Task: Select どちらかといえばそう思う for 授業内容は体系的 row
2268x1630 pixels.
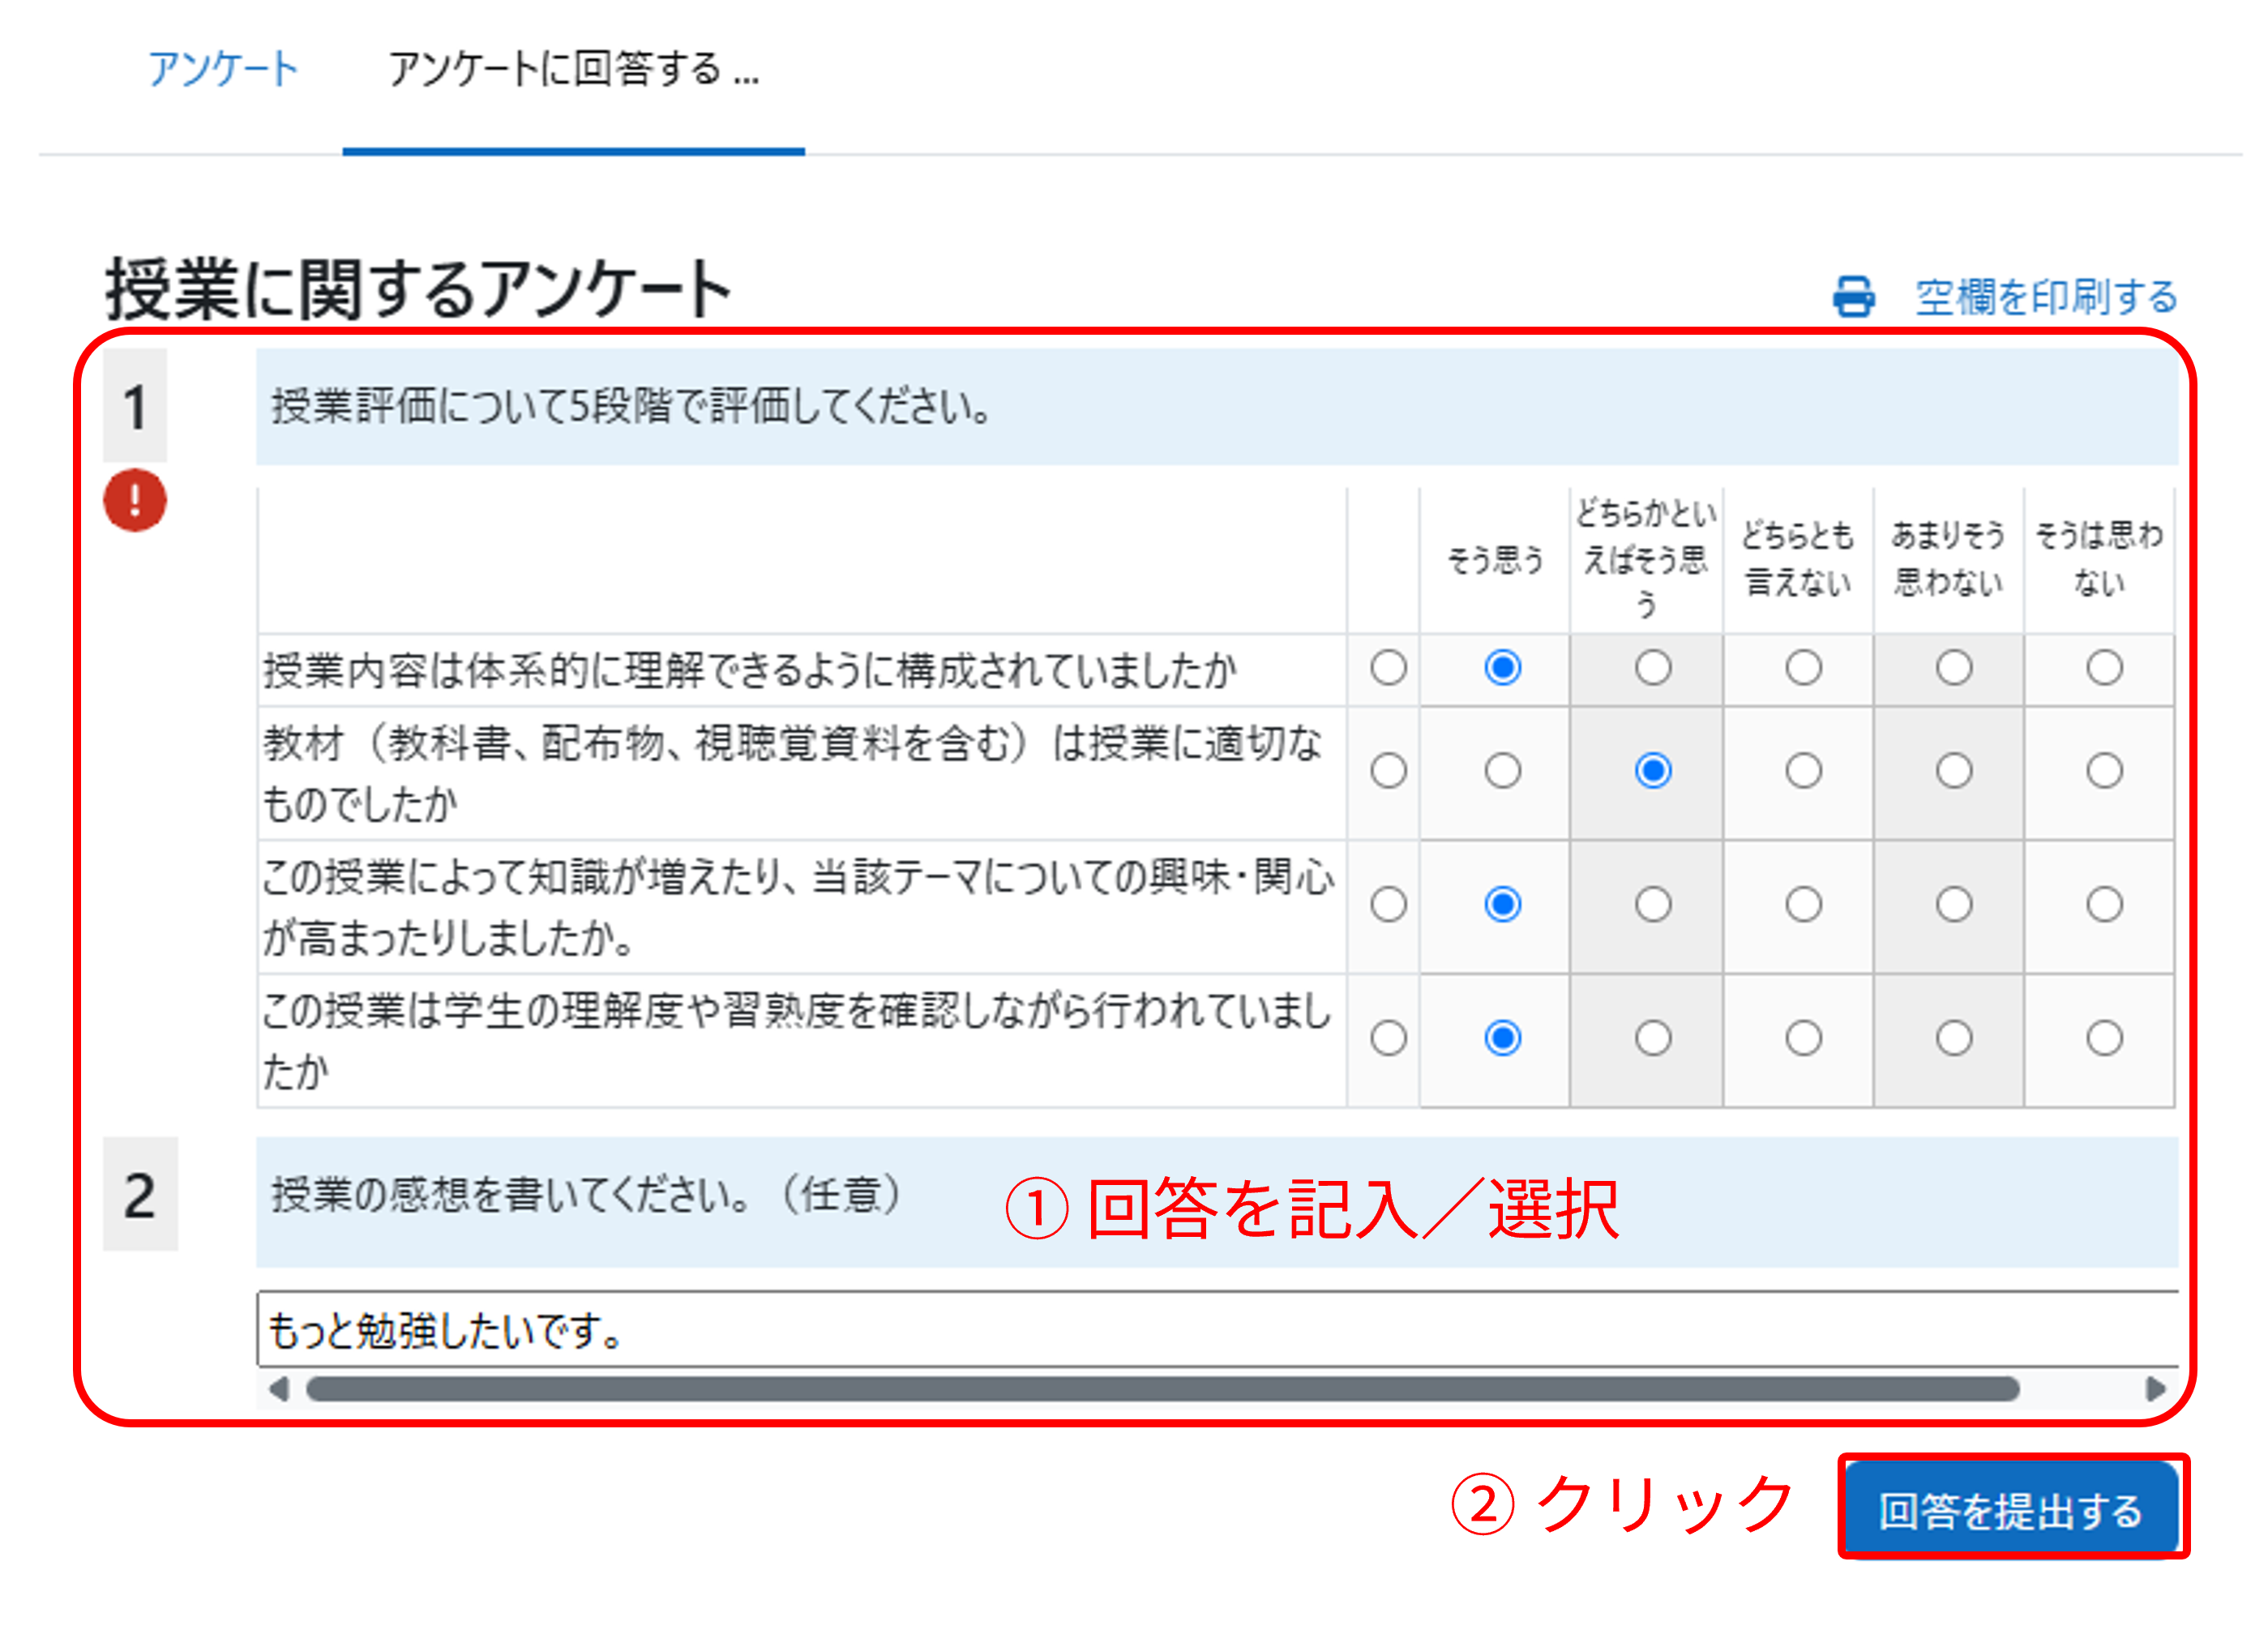Action: tap(1653, 667)
